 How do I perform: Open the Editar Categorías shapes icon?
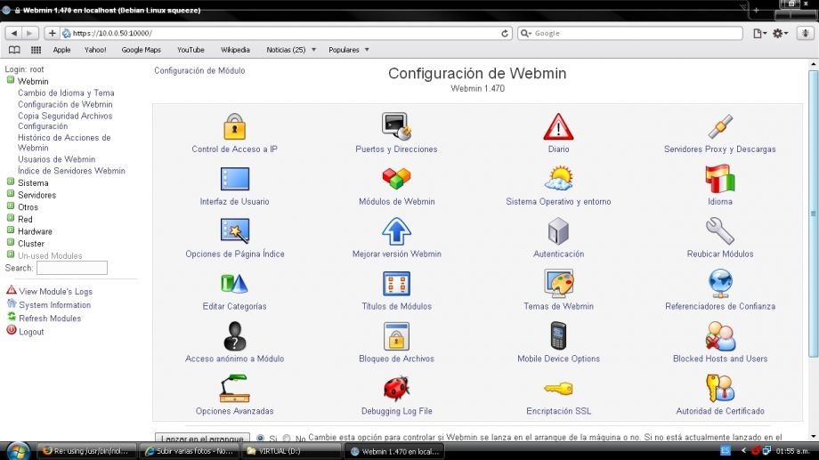(234, 284)
